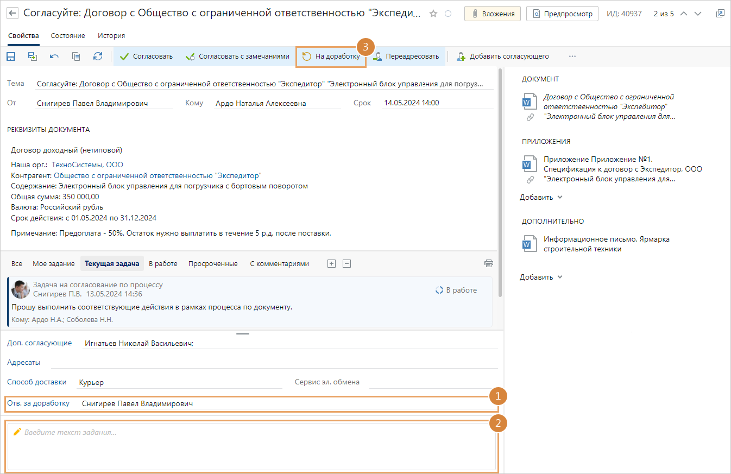
Task: Collapse all messages with the minus icon
Action: (x=346, y=263)
